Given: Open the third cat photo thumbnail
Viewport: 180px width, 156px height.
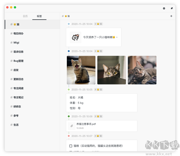Looking at the screenshot, I should [x=142, y=70].
